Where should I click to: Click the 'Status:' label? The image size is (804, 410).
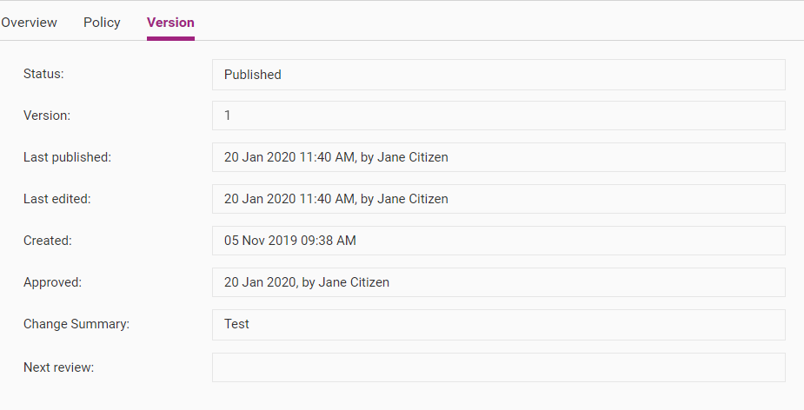coord(43,74)
